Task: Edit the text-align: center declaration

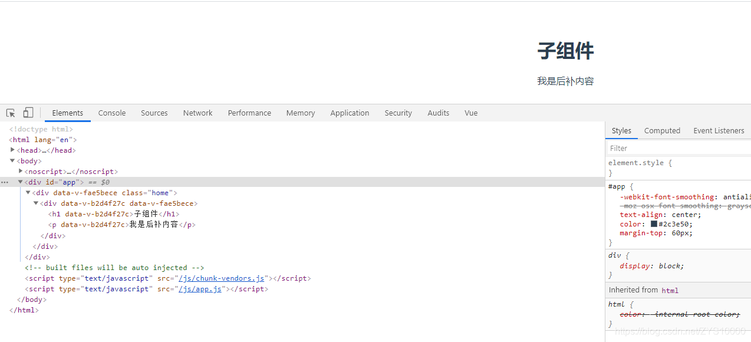Action: pos(660,215)
